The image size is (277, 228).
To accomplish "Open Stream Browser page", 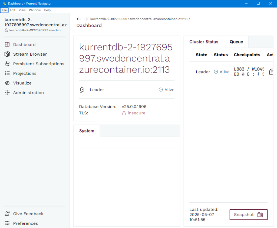I will (30, 54).
